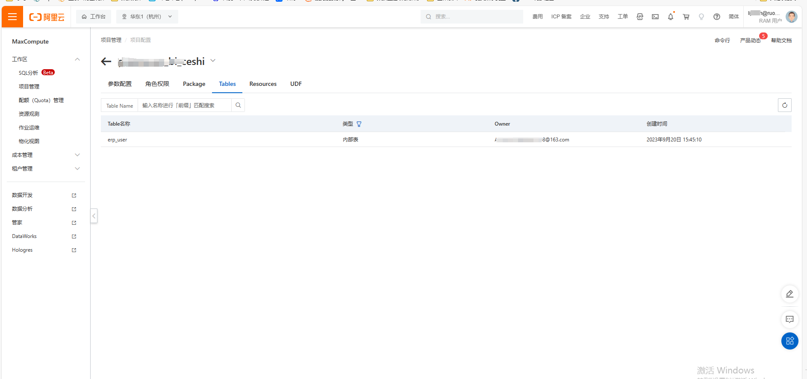Open external link icon for 数据分析
807x379 pixels.
(x=74, y=209)
